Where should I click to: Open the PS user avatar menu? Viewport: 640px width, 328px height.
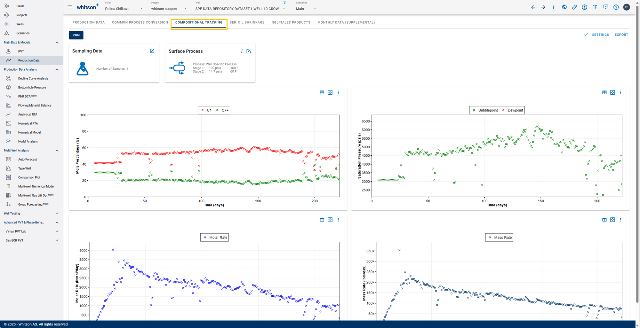point(627,7)
